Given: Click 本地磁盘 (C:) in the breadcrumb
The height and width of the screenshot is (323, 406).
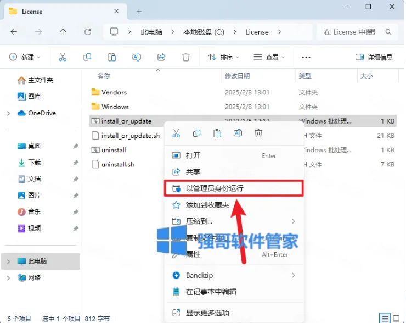Looking at the screenshot, I should click(x=204, y=32).
